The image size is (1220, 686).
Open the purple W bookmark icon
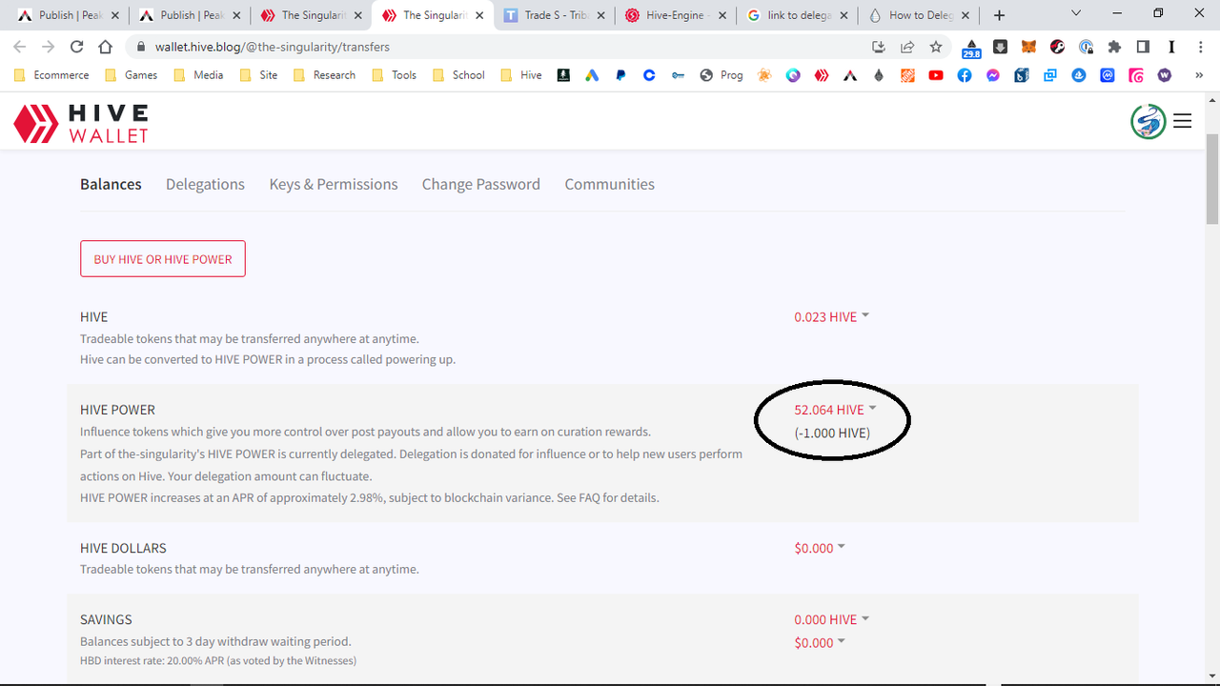coord(1165,75)
